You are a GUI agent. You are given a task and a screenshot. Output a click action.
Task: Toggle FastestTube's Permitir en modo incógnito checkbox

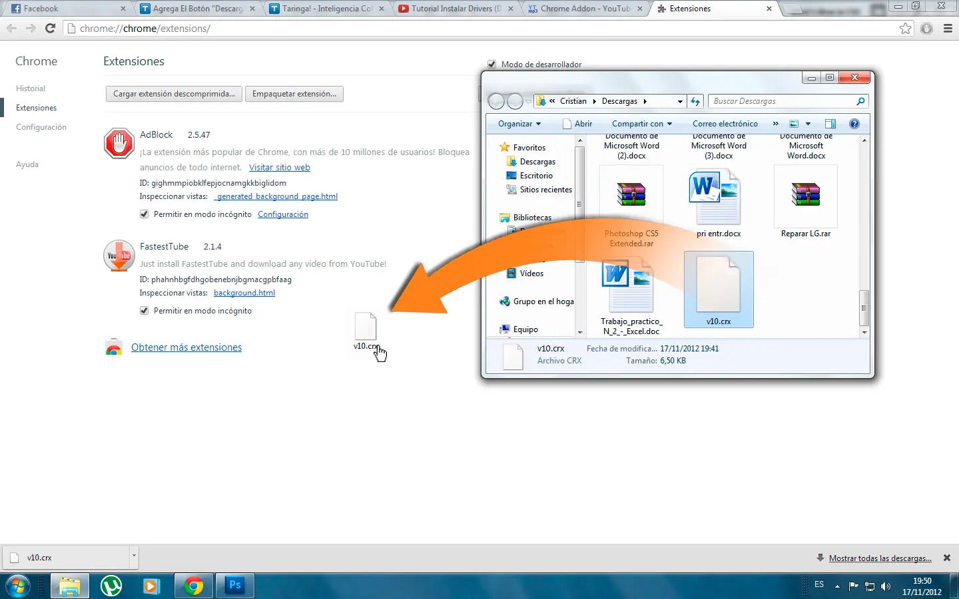click(144, 311)
